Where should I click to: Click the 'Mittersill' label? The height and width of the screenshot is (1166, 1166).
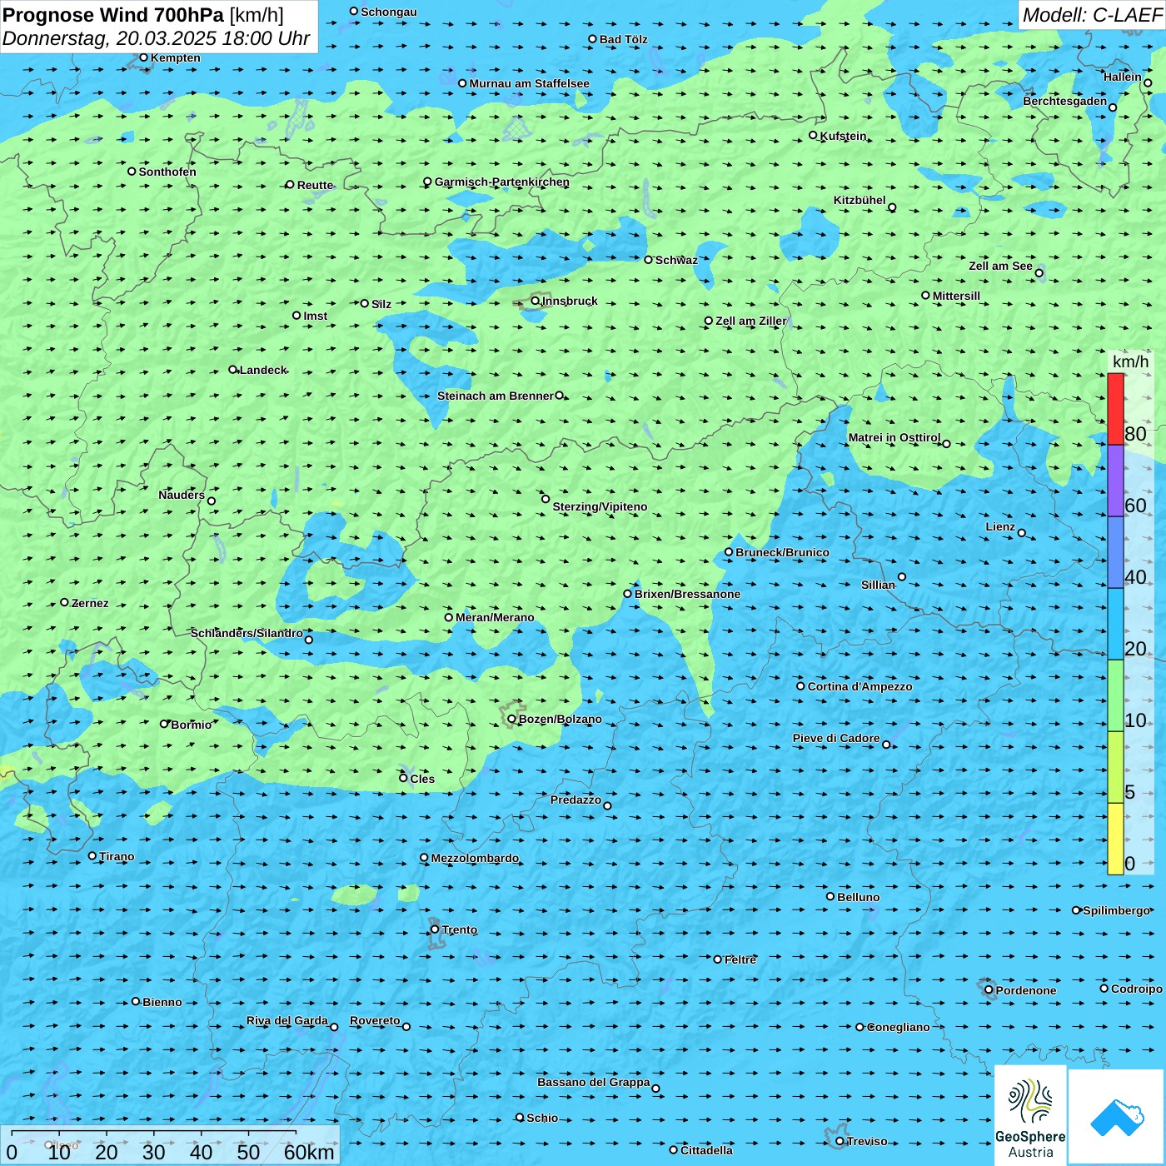(956, 296)
